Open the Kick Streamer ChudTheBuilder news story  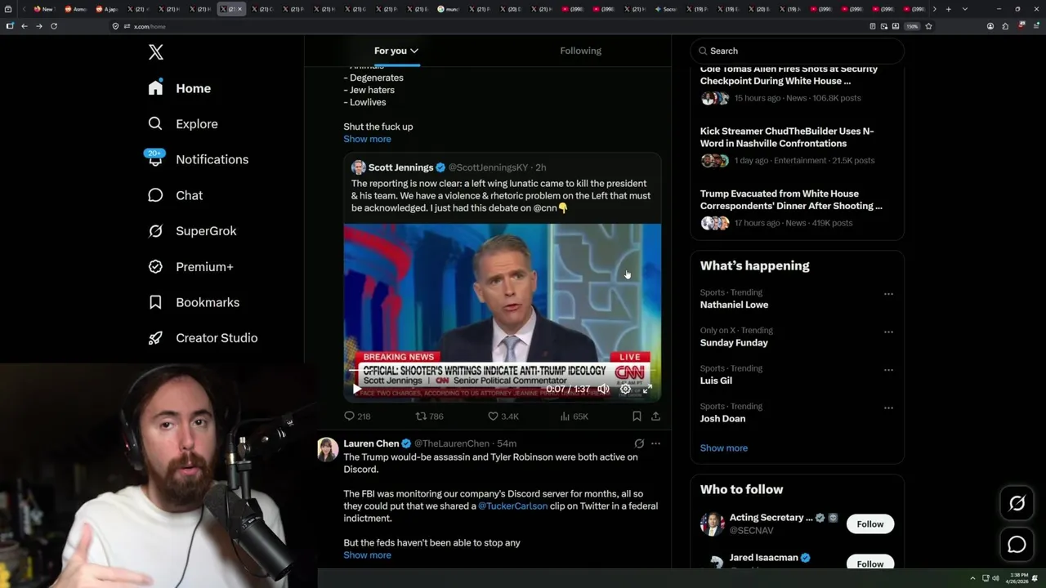pyautogui.click(x=797, y=147)
